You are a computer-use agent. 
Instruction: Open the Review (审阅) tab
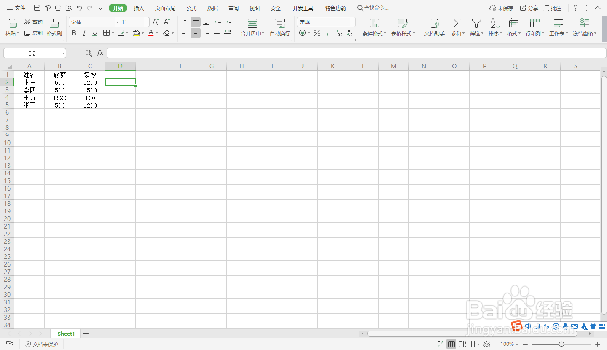pos(234,8)
